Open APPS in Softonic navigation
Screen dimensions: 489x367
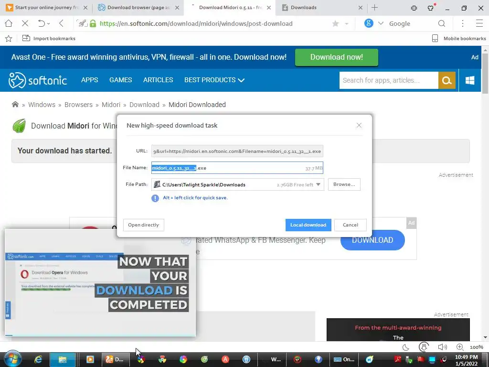tap(89, 80)
